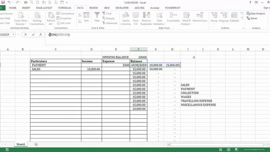Open the Sort dialog
The height and width of the screenshot is (152, 270).
point(86,17)
